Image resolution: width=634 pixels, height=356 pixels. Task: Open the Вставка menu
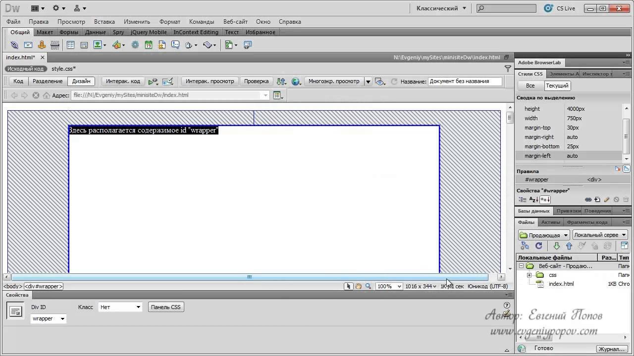(x=105, y=22)
